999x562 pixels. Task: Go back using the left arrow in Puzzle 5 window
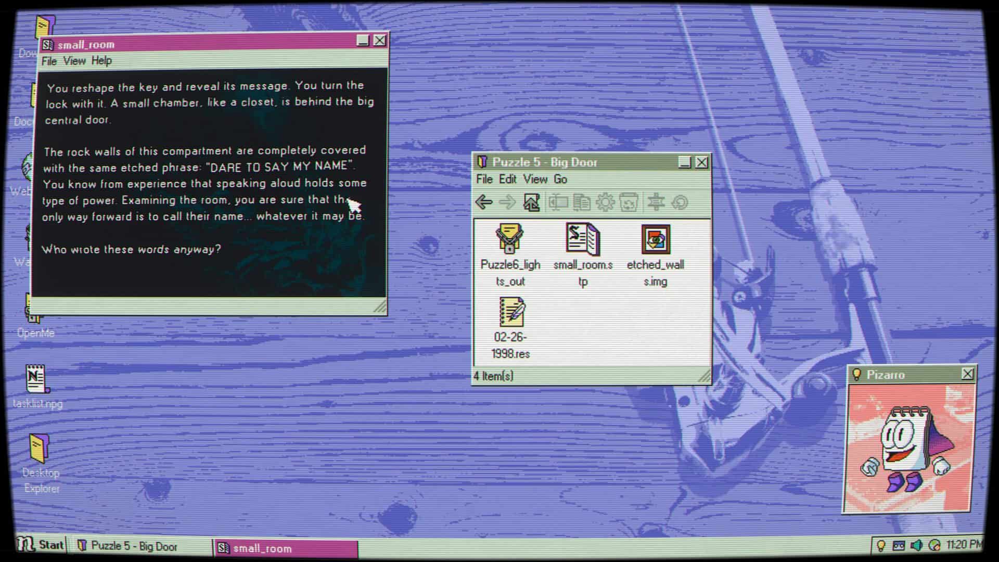click(484, 202)
